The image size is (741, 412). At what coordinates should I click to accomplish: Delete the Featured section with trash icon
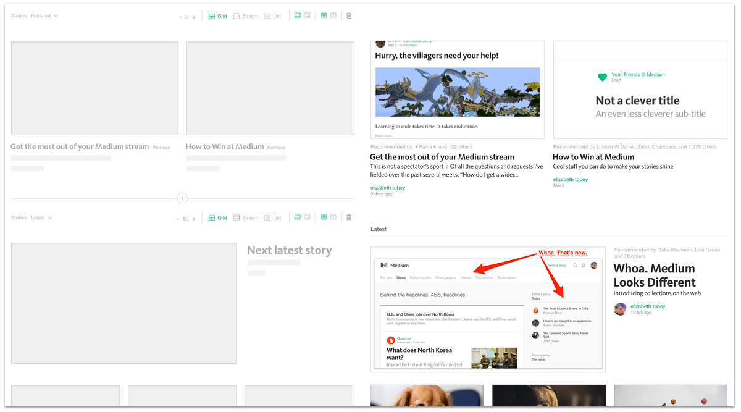[349, 15]
